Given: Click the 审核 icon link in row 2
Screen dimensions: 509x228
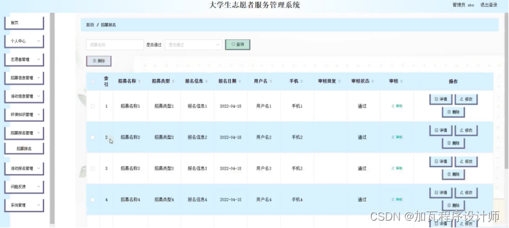Looking at the screenshot, I should tap(397, 137).
